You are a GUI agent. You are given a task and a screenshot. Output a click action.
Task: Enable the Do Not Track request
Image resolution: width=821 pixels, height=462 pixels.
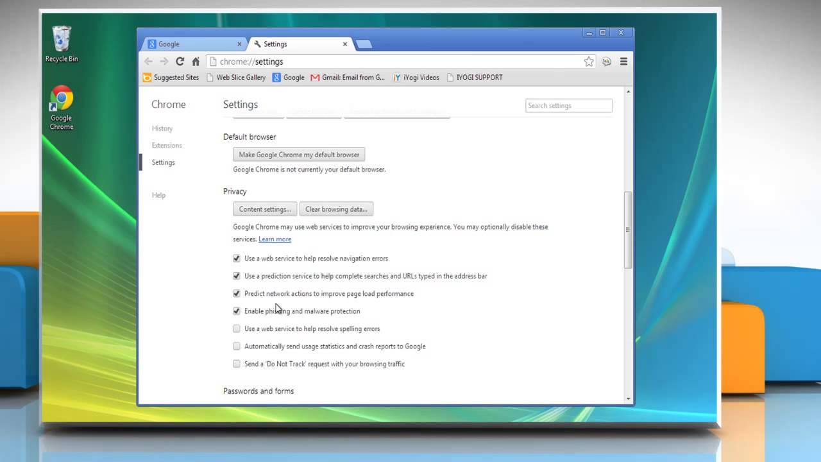pyautogui.click(x=237, y=364)
